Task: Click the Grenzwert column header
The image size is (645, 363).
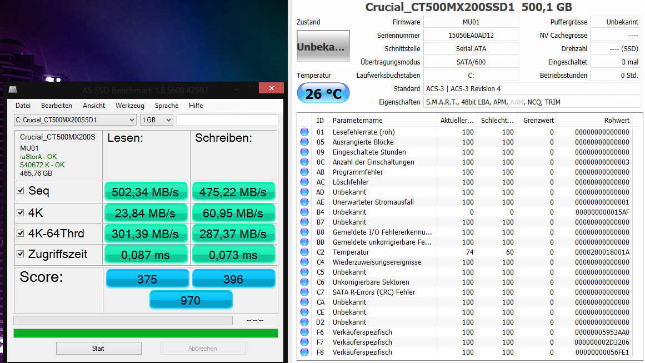Action: coord(538,120)
